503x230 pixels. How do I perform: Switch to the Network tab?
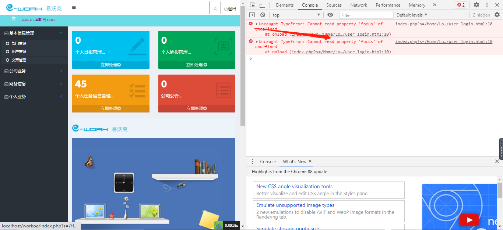click(x=359, y=5)
